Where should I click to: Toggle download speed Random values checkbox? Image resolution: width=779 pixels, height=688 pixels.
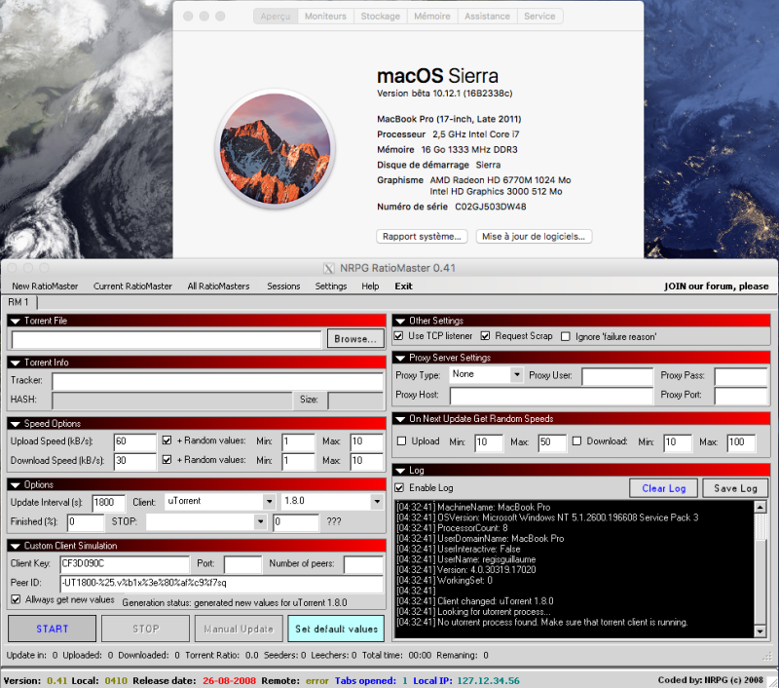click(167, 460)
